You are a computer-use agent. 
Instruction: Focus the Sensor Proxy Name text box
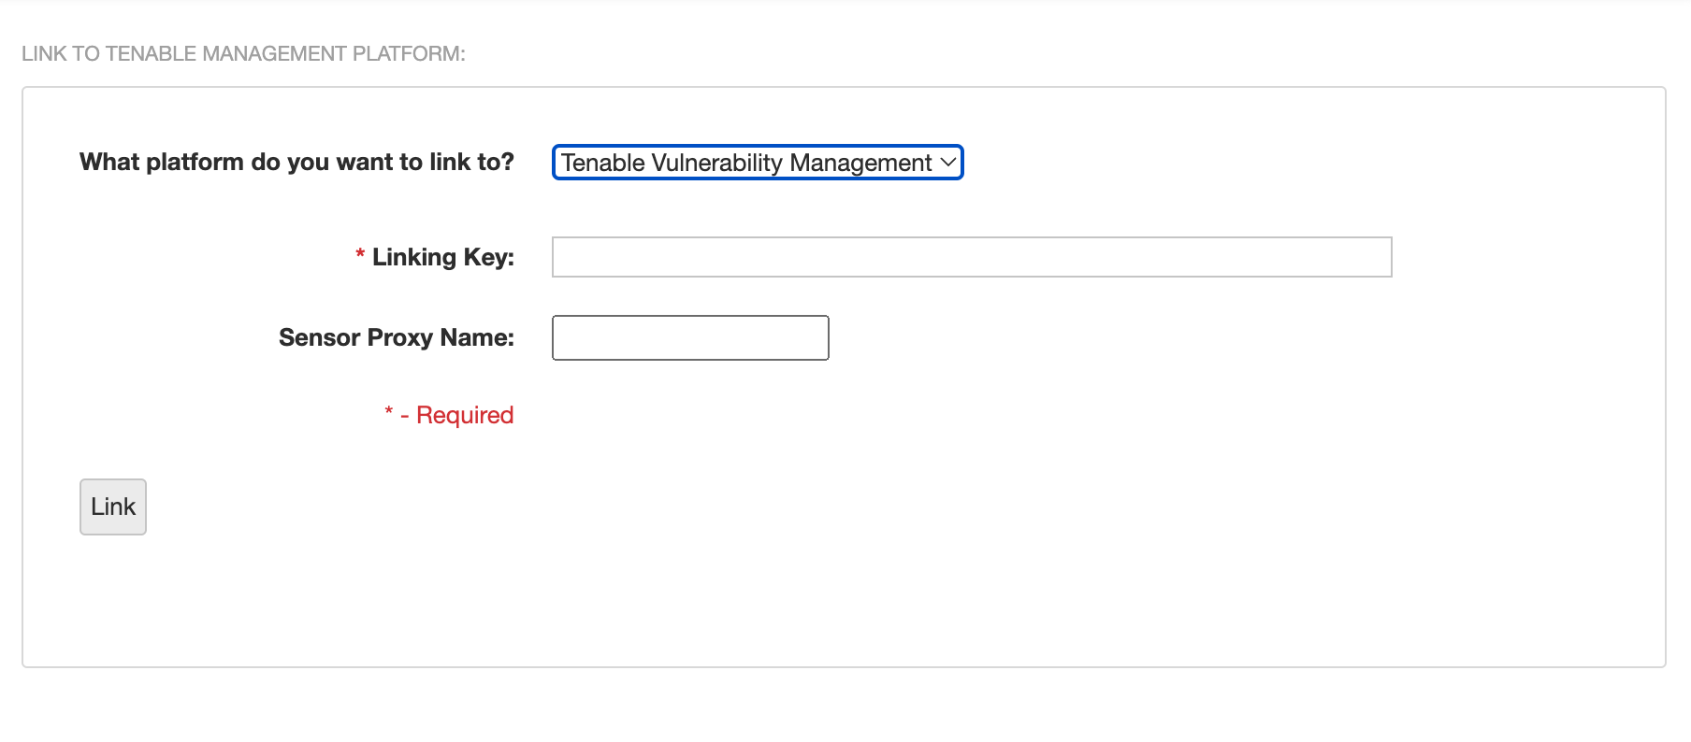pos(690,337)
